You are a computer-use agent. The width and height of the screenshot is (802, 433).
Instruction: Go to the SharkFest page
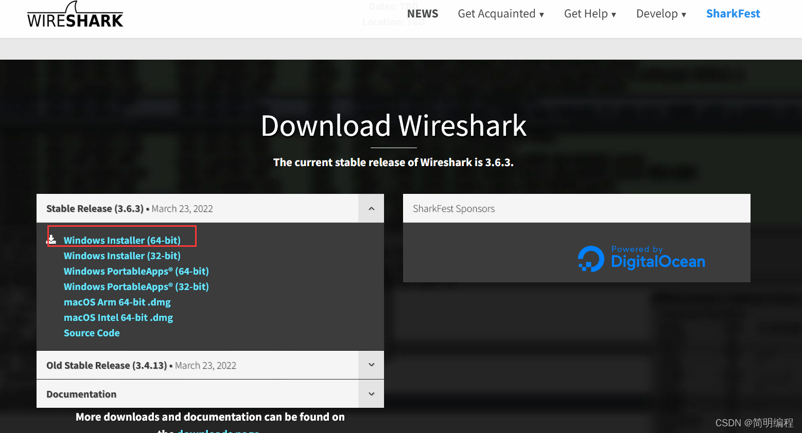click(x=733, y=14)
